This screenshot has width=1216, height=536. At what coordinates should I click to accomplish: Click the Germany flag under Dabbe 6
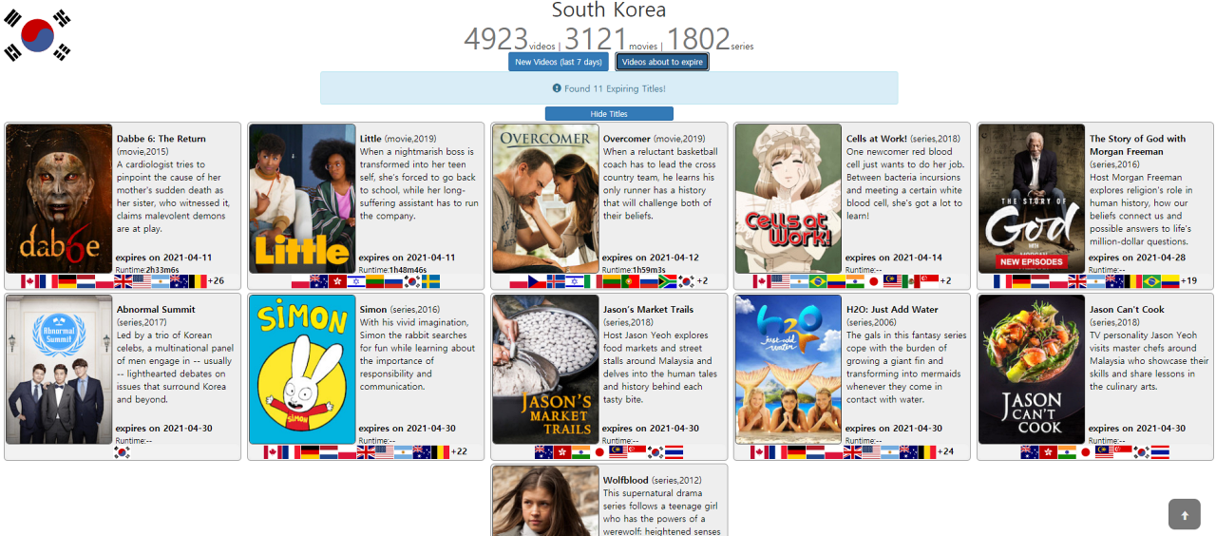pos(67,281)
